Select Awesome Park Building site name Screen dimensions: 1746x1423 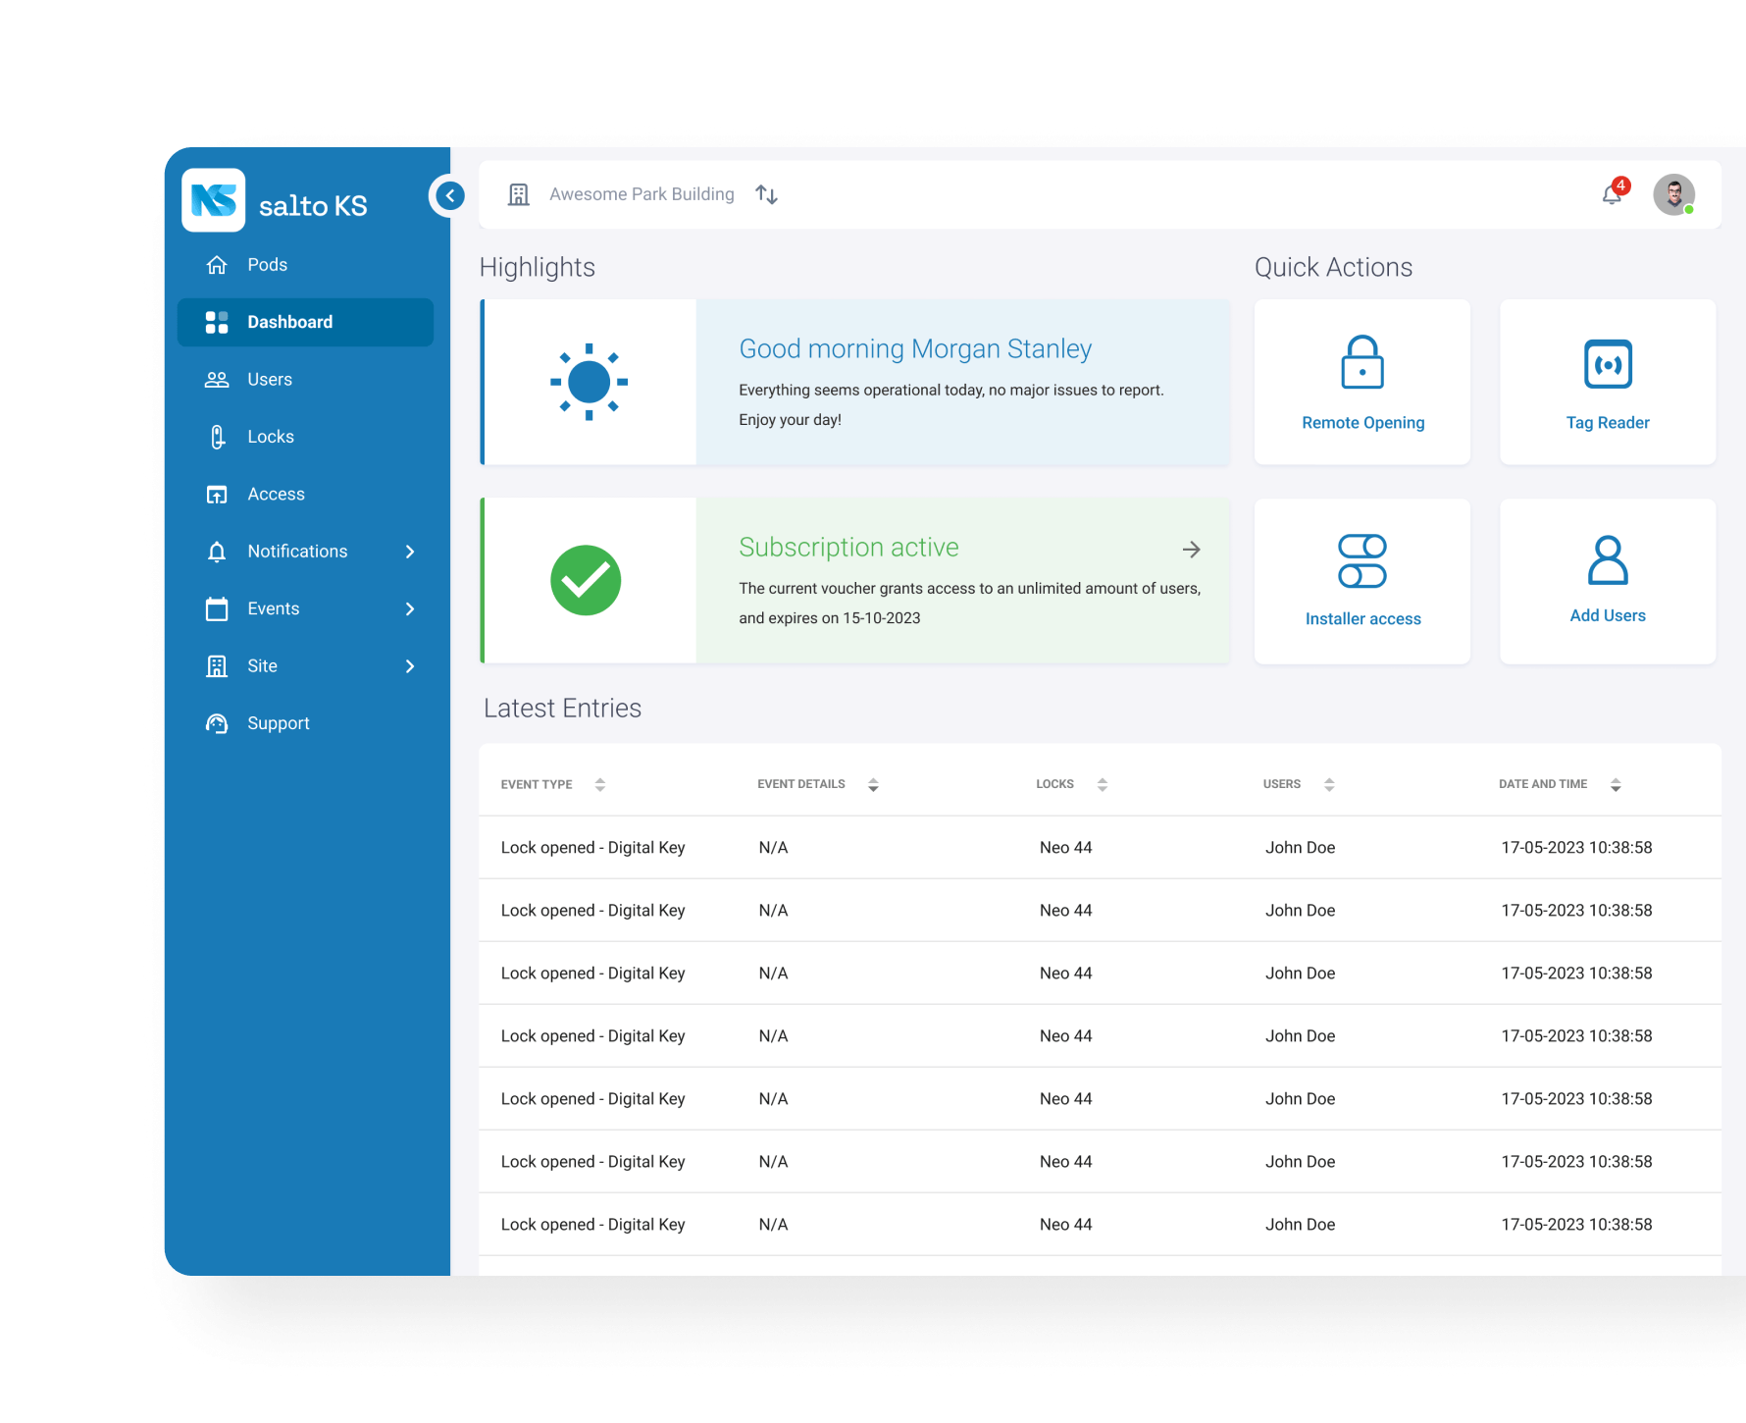click(x=642, y=194)
